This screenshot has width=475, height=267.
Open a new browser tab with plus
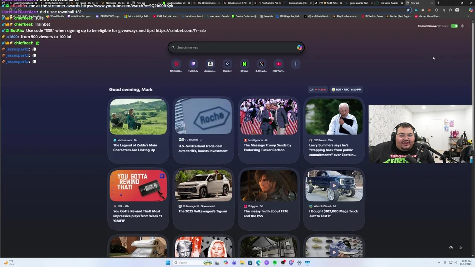coord(438,3)
